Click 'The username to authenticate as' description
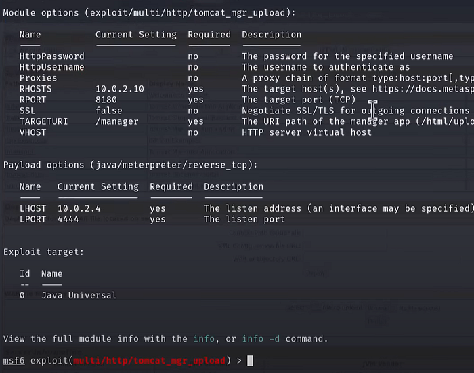The width and height of the screenshot is (474, 373). 326,67
